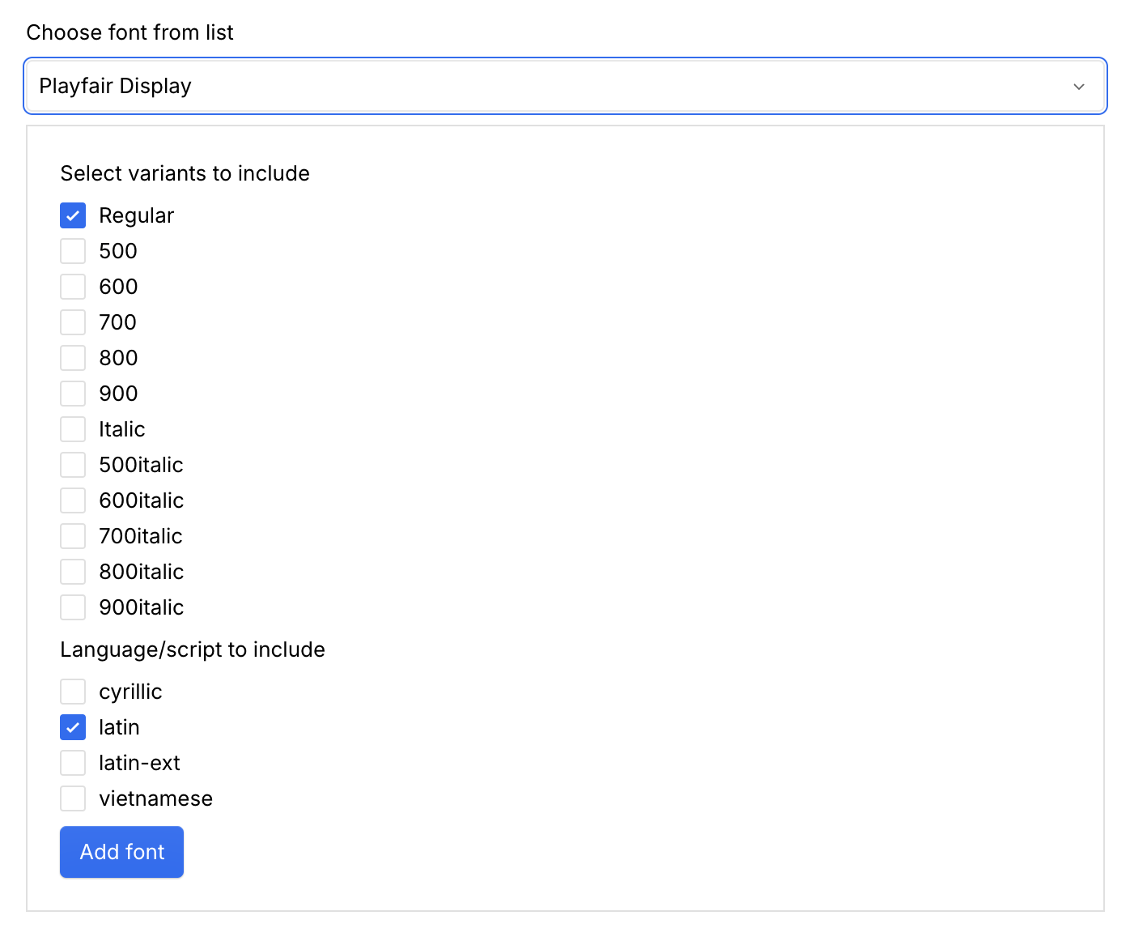The width and height of the screenshot is (1130, 941).
Task: Click the 'Select variants to include' heading
Action: click(x=185, y=173)
